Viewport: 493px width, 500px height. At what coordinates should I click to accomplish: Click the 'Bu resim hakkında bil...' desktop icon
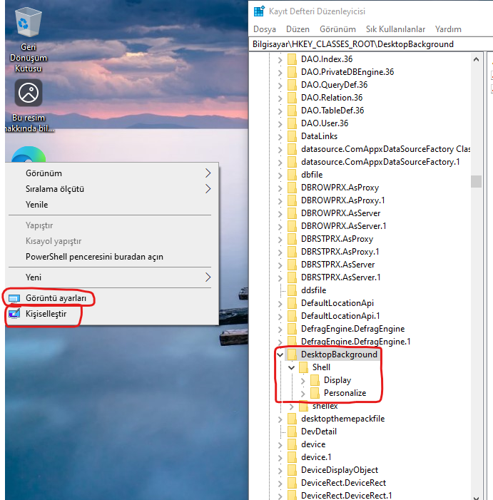[29, 106]
